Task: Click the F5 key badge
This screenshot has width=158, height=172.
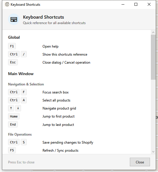Action: 12,150
